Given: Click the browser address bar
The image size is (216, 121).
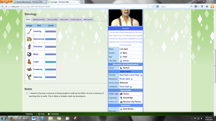Looking at the screenshot, I should click(77, 6).
